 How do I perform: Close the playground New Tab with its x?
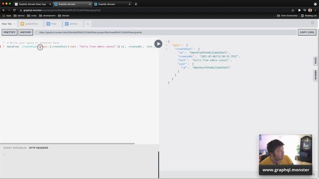[14, 24]
